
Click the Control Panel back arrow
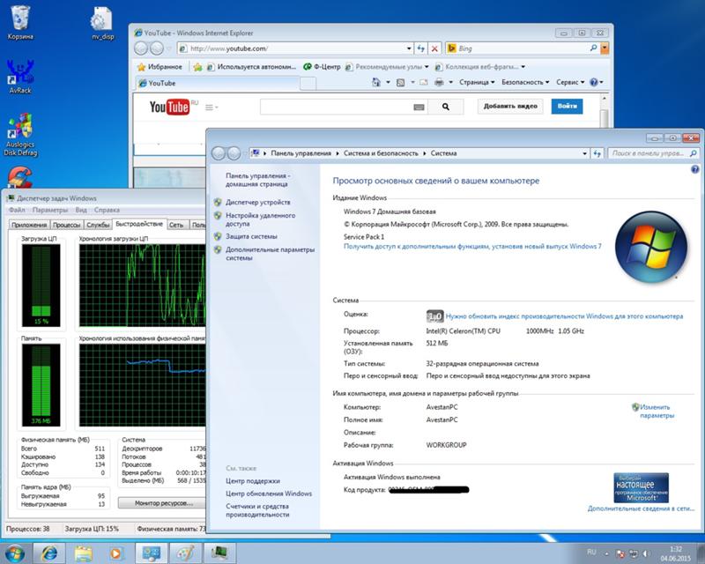tap(219, 153)
